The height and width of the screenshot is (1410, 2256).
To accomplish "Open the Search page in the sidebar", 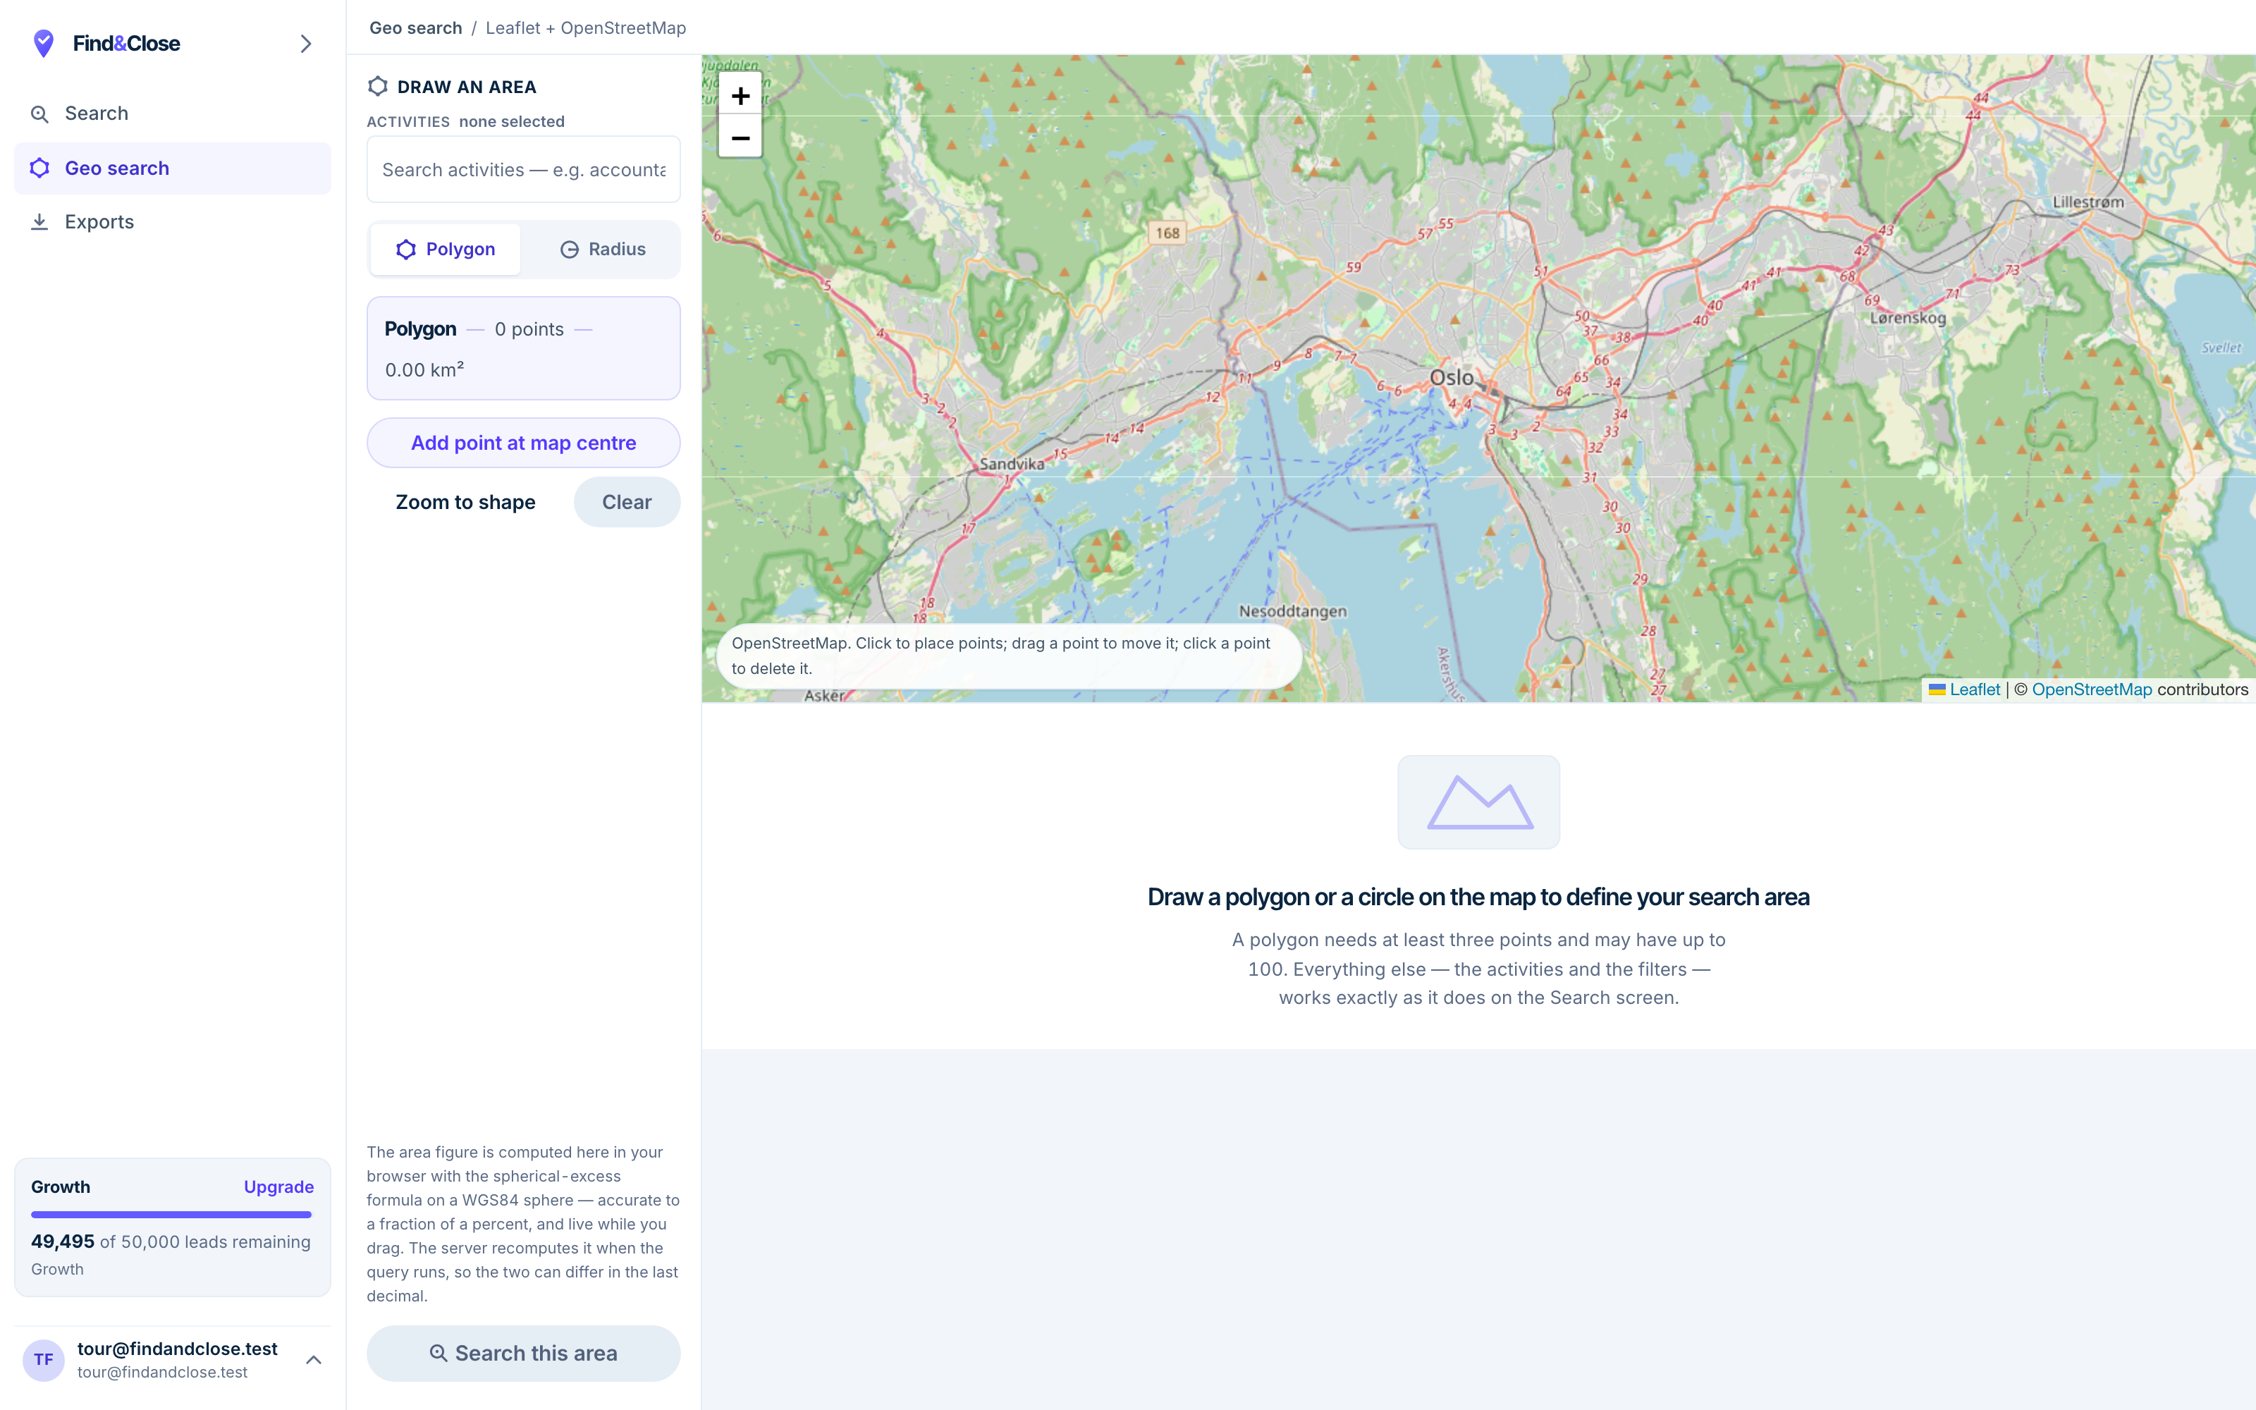I will (x=173, y=114).
